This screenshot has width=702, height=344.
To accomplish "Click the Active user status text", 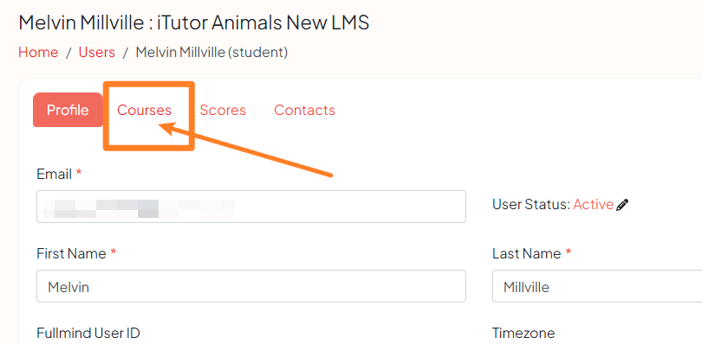I will (x=593, y=205).
